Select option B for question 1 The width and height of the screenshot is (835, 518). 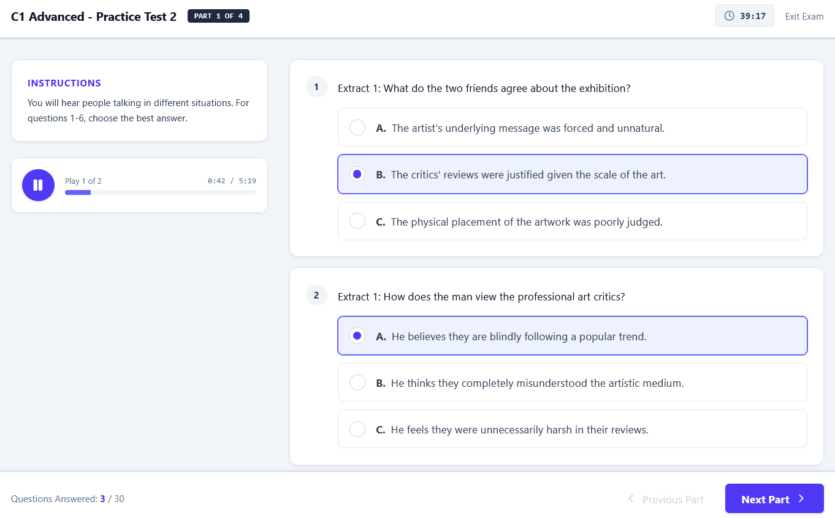[572, 174]
